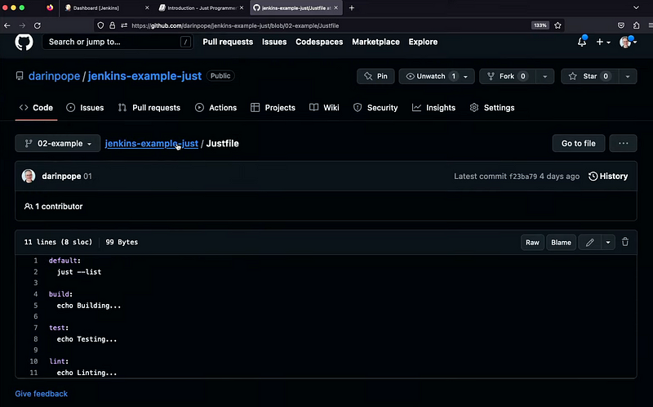Reload the page with refresh icon

[37, 25]
